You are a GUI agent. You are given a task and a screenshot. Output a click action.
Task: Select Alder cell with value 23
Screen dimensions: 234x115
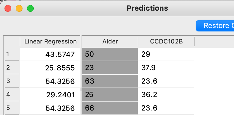click(x=110, y=68)
